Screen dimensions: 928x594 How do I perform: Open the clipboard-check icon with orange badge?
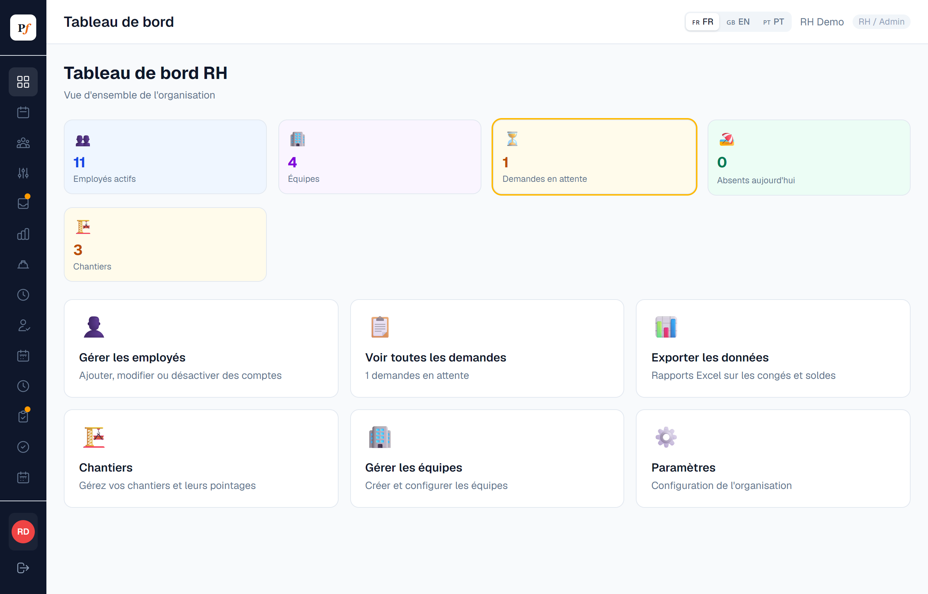[x=23, y=417]
